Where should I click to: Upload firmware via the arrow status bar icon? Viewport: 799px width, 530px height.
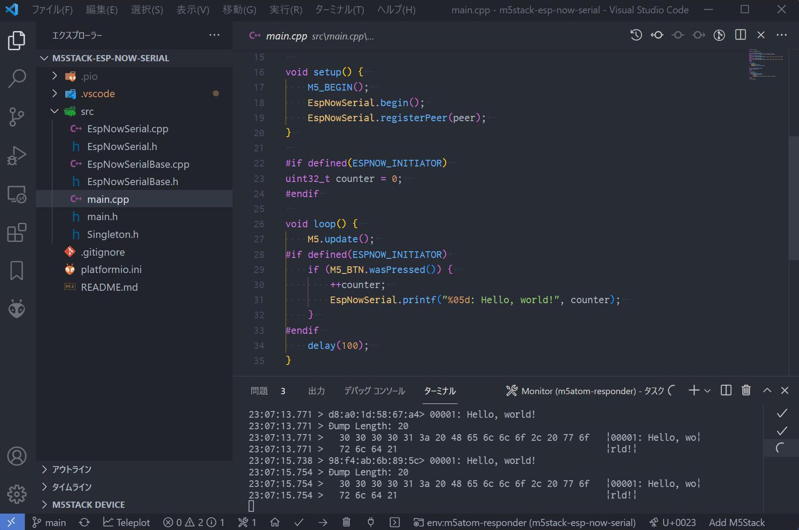click(x=323, y=522)
